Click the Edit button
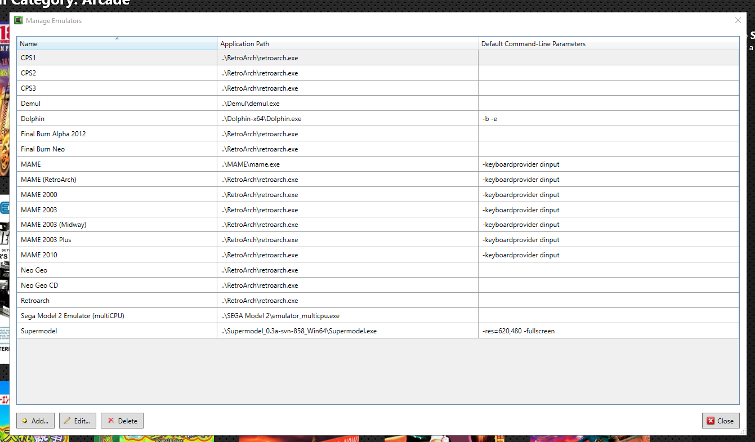The height and width of the screenshot is (442, 755). click(78, 421)
